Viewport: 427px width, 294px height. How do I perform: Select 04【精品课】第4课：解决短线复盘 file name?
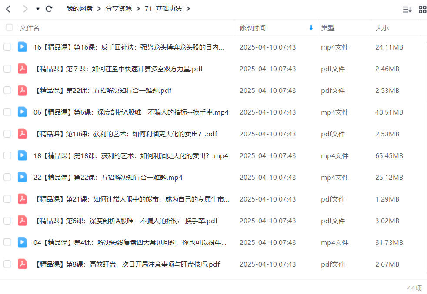coord(130,242)
